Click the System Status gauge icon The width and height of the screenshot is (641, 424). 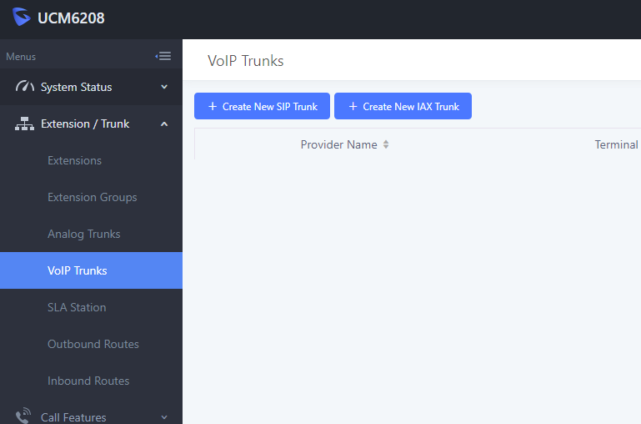(24, 86)
